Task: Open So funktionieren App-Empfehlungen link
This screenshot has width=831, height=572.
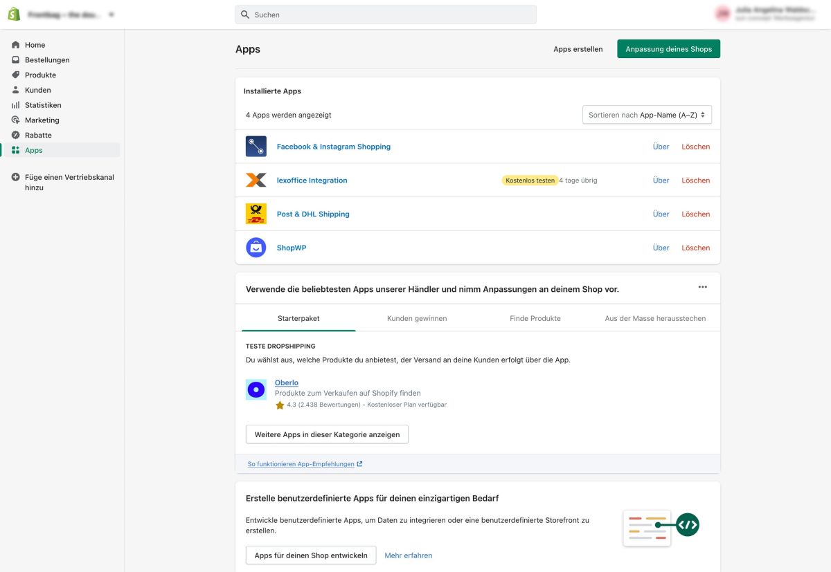Action: click(301, 464)
